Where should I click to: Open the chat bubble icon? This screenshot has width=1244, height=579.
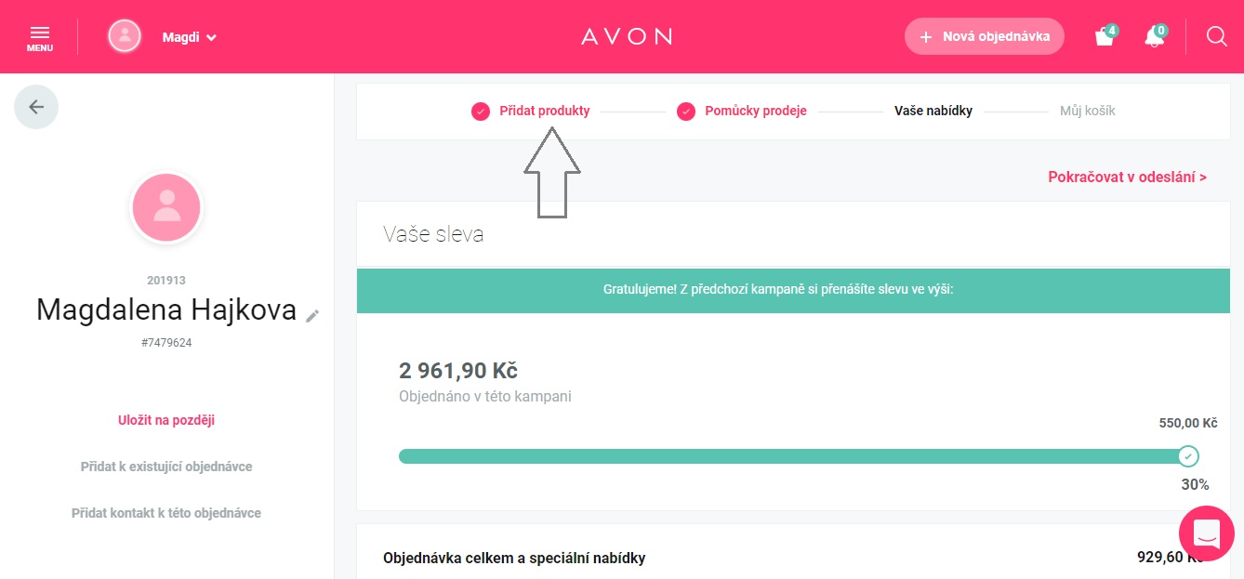(x=1207, y=534)
